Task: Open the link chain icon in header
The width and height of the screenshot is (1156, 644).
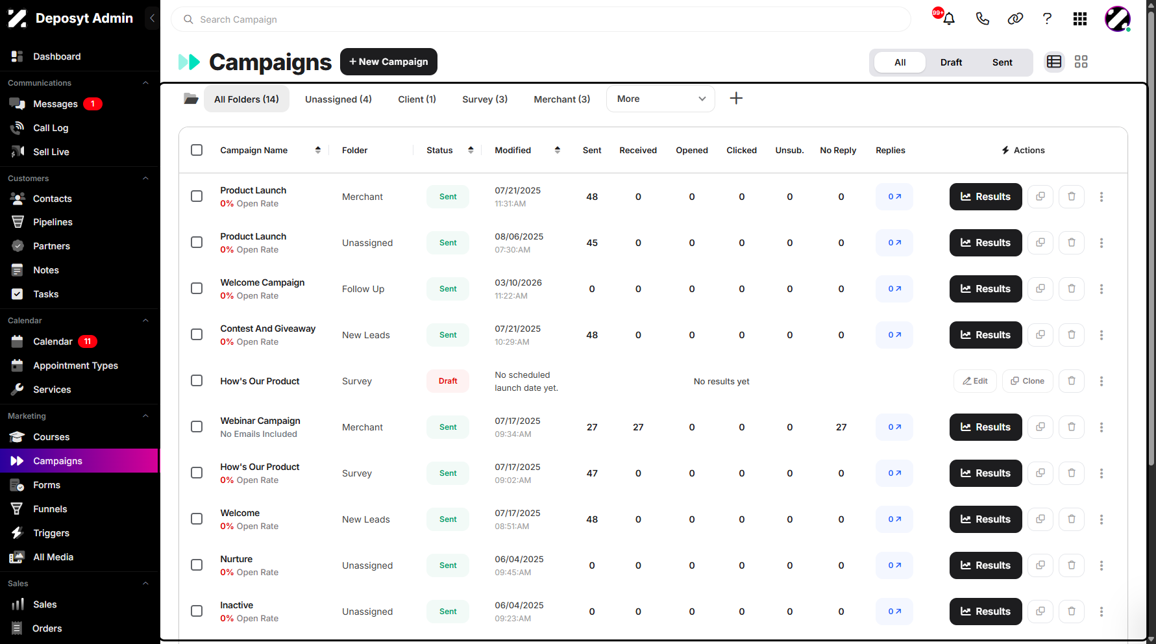Action: click(x=1015, y=19)
